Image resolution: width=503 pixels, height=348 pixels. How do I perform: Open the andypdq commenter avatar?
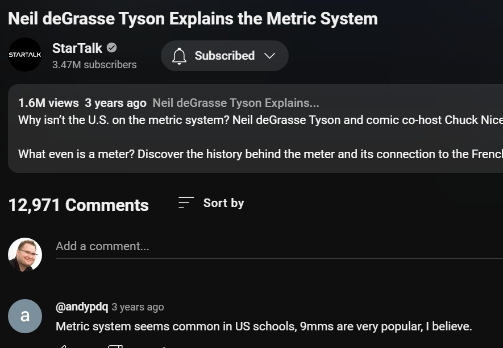click(x=25, y=316)
